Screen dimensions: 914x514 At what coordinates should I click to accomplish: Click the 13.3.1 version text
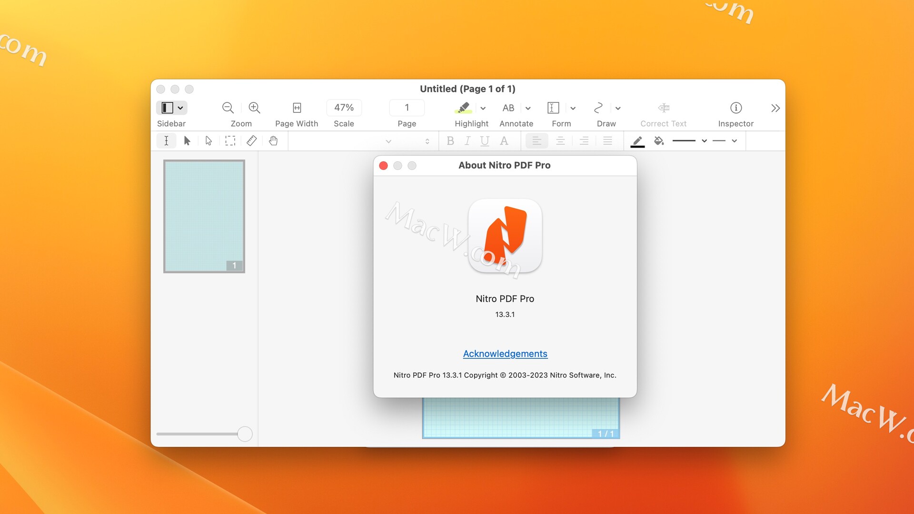pos(505,315)
